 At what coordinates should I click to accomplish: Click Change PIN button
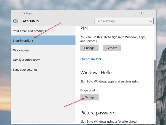[89, 48]
